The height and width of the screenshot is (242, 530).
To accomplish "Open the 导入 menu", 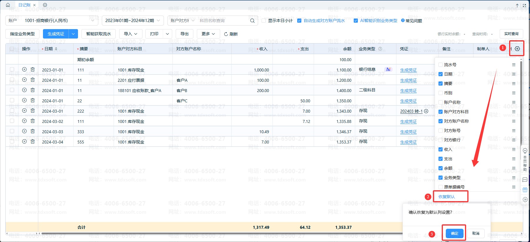I will coord(130,34).
